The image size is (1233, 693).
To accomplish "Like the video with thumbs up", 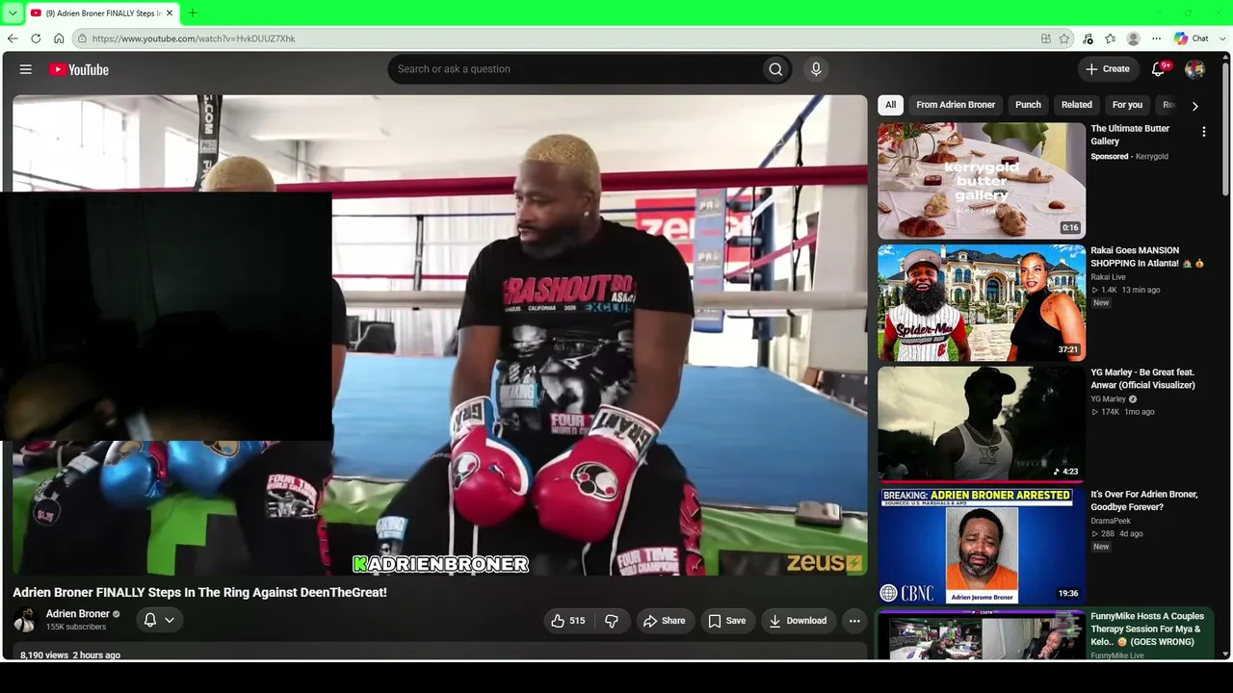I will (x=567, y=621).
